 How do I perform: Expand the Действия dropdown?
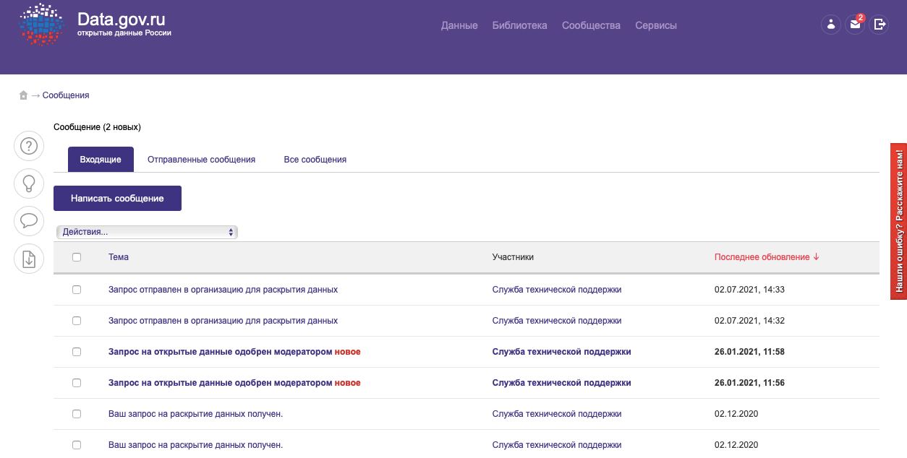147,232
